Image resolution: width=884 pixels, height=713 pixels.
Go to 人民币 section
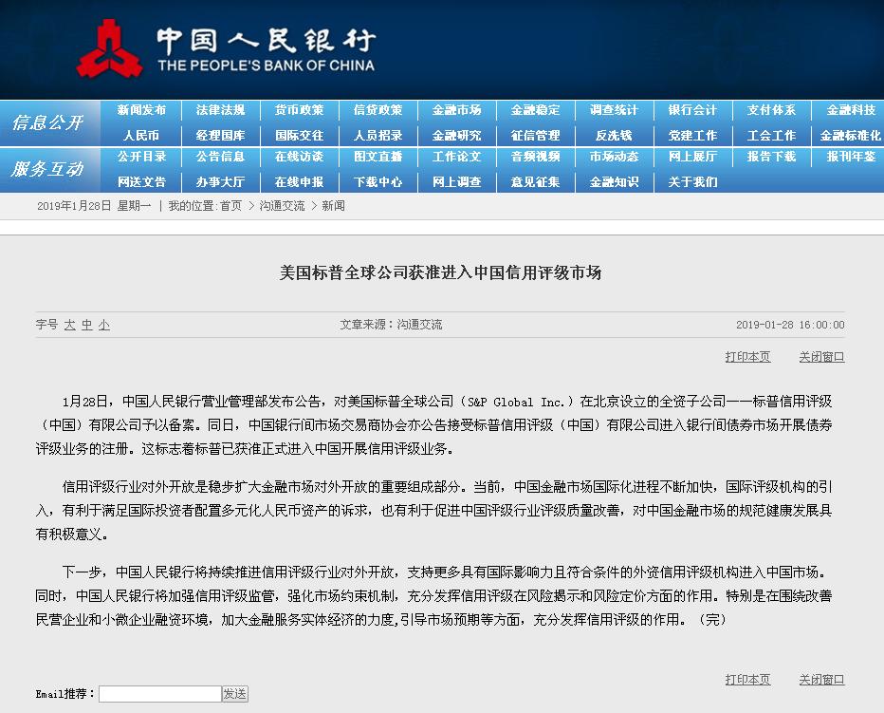point(141,136)
